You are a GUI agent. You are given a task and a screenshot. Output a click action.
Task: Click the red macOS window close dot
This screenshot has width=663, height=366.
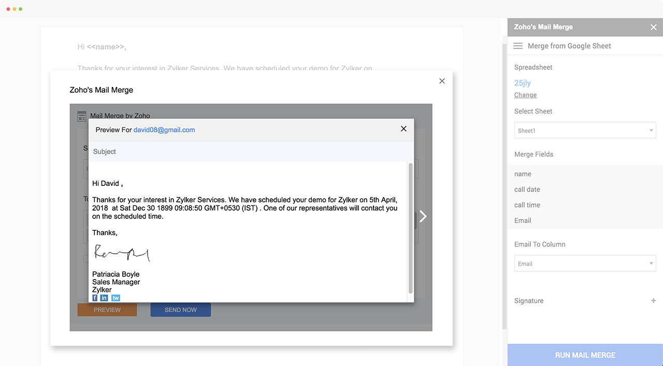click(8, 9)
